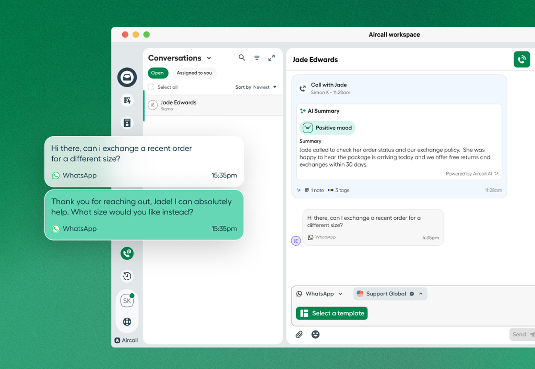Viewport: 535px width, 369px height.
Task: Click the chat bubble about exchanging order
Action: (373, 227)
